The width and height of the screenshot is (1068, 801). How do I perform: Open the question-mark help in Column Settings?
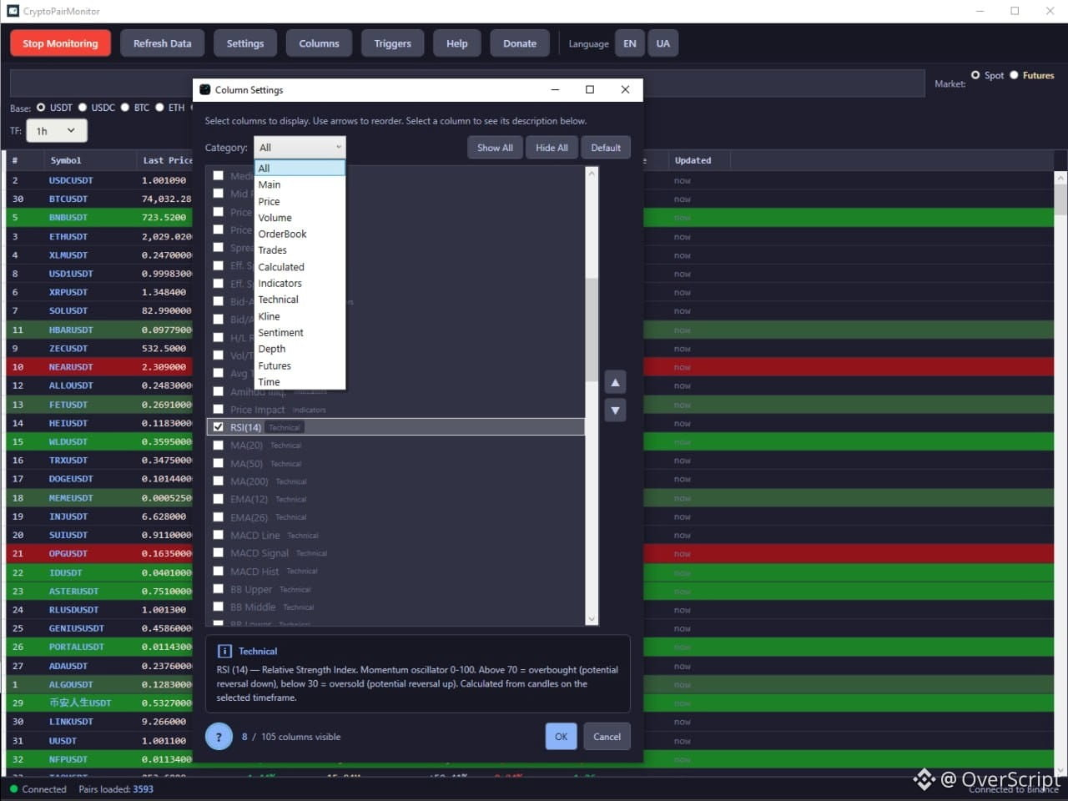pyautogui.click(x=219, y=737)
